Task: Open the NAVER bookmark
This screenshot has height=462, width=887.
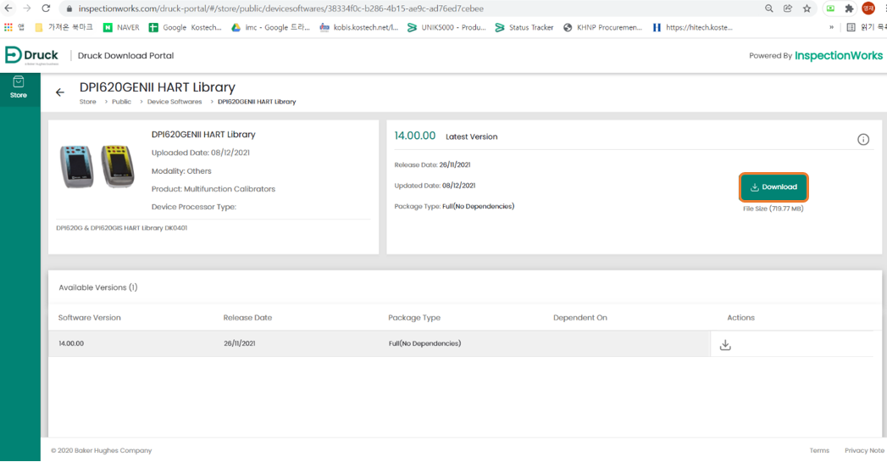Action: pyautogui.click(x=121, y=27)
